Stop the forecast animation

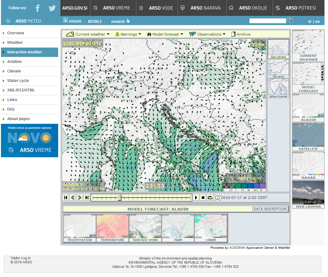pos(203,198)
